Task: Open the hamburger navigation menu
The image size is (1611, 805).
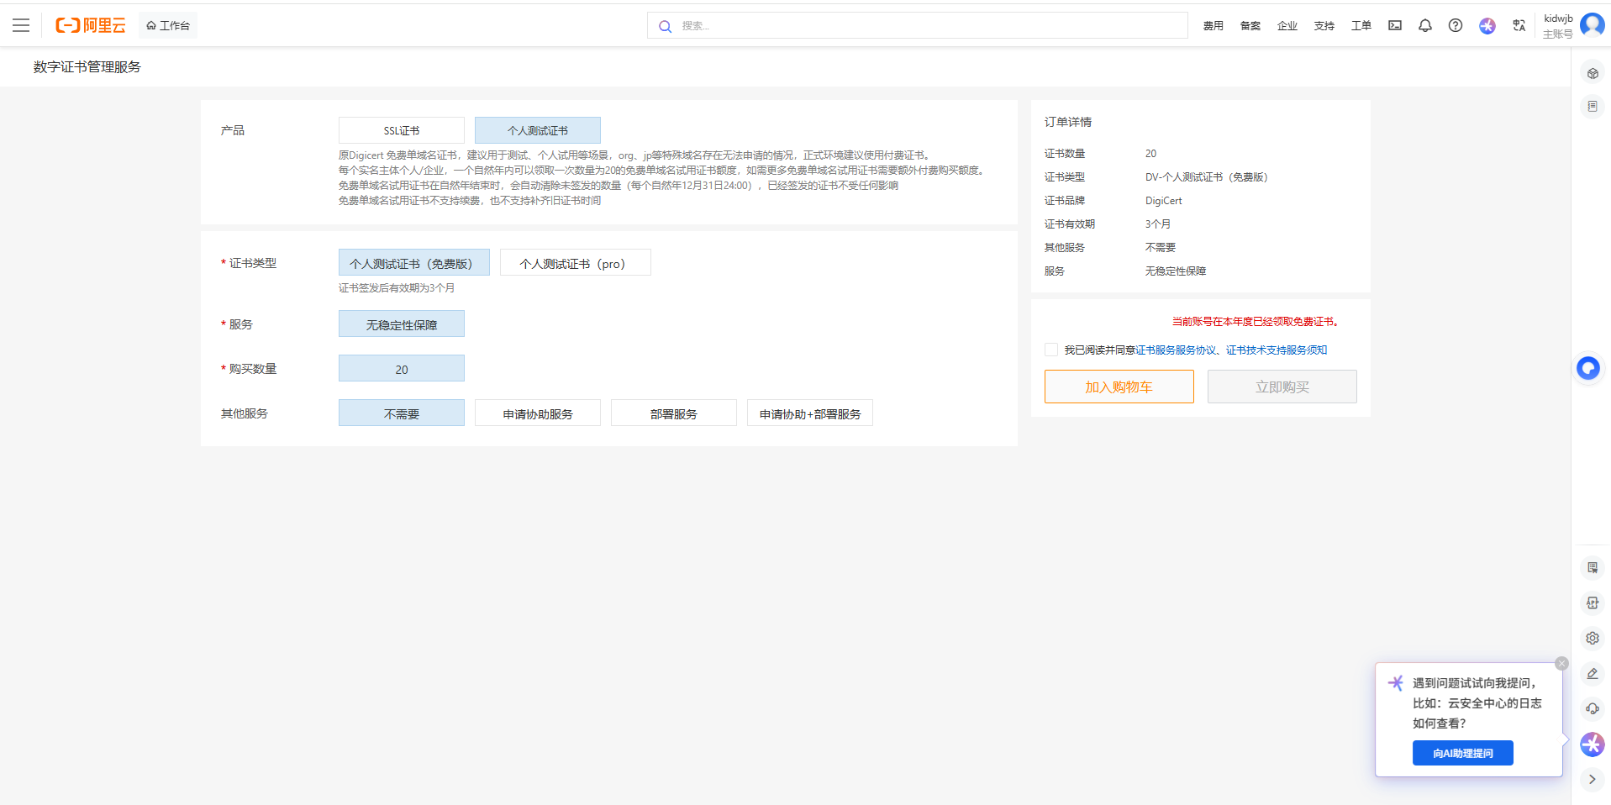Action: 21,25
